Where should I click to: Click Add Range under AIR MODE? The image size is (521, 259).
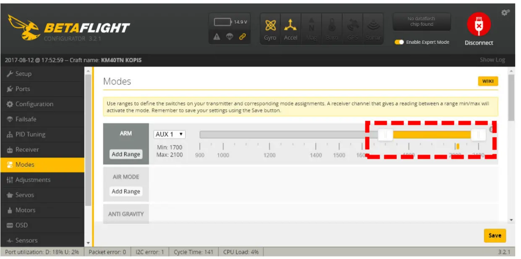tap(126, 191)
